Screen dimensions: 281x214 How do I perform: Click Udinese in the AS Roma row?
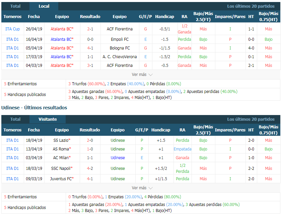(118, 149)
